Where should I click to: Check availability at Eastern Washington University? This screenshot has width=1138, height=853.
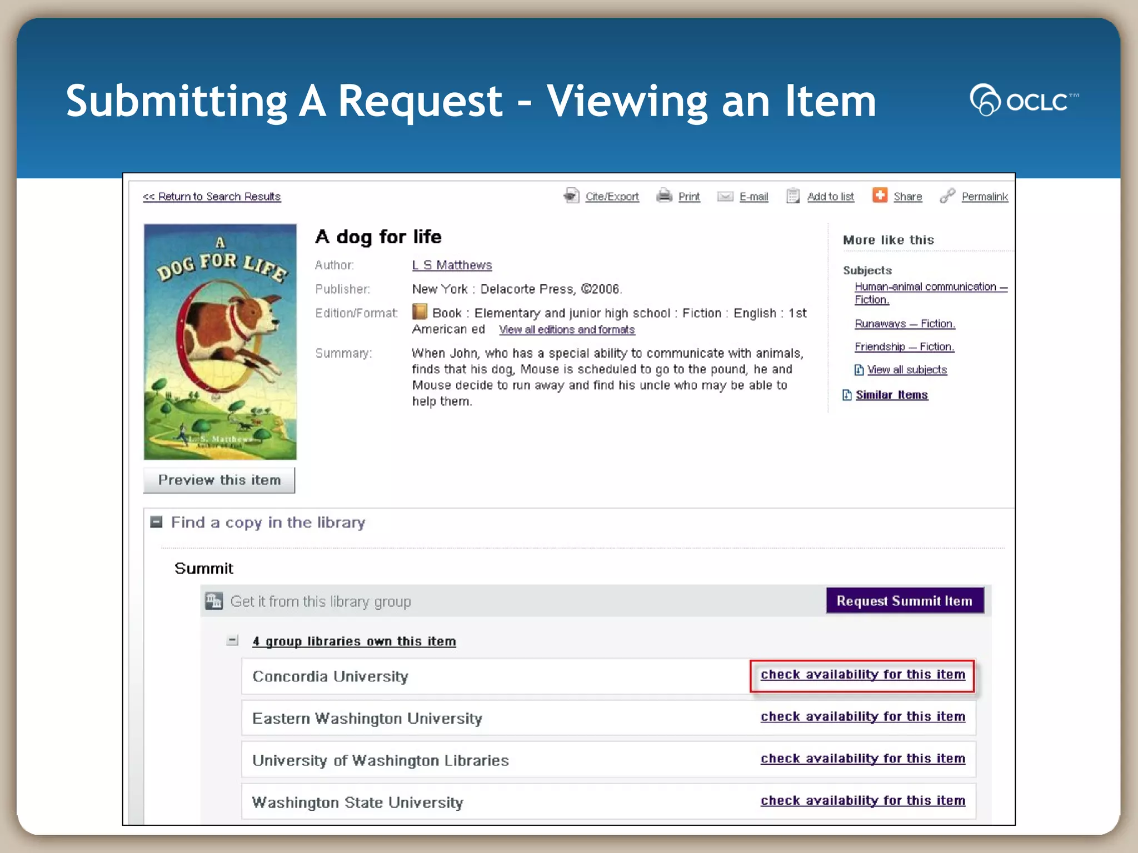point(862,717)
